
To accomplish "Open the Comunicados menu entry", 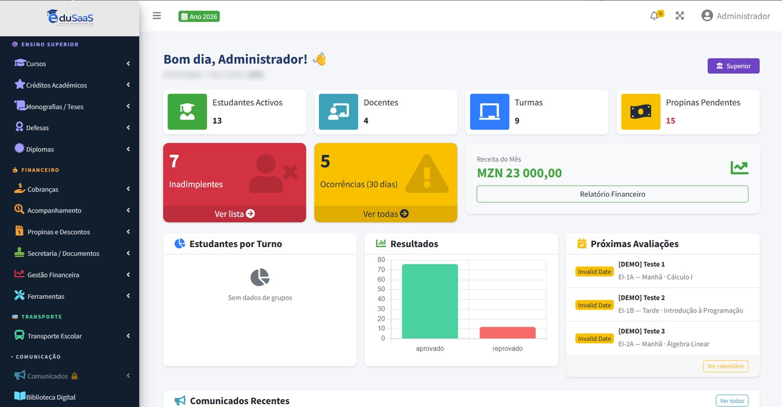I will click(69, 376).
